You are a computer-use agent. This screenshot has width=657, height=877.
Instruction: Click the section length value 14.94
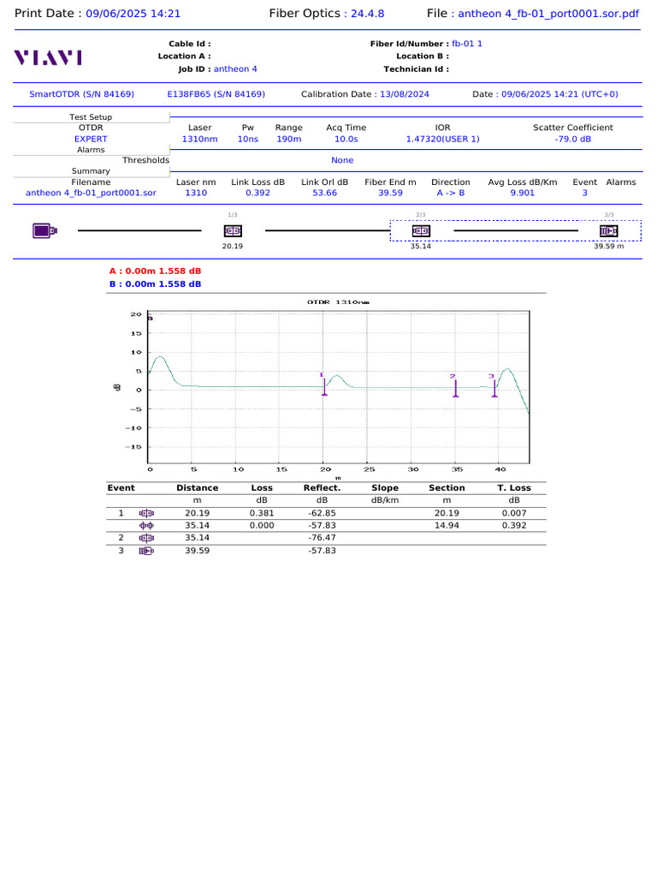[447, 525]
